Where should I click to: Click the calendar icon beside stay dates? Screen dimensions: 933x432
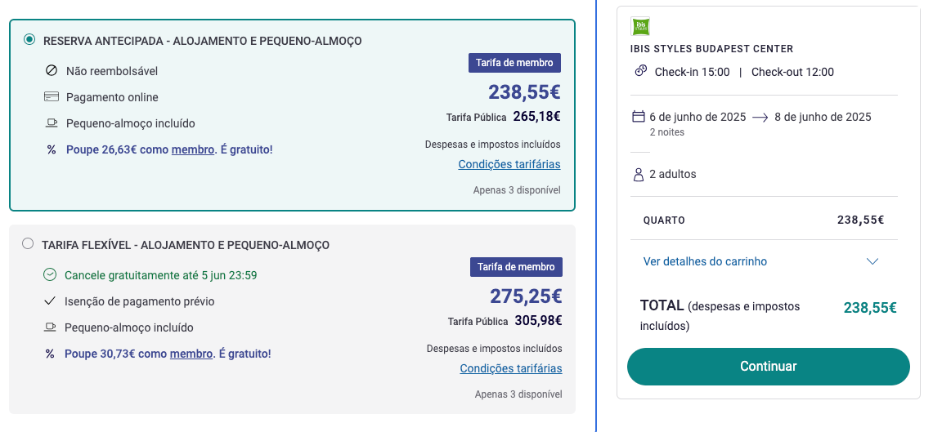tap(639, 117)
